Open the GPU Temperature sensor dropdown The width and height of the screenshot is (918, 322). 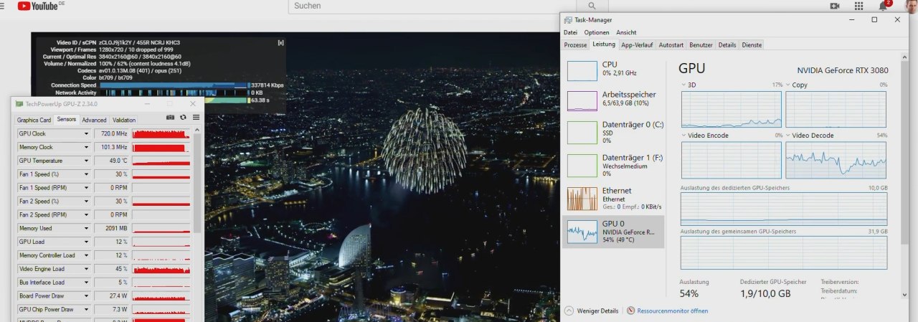tap(86, 161)
